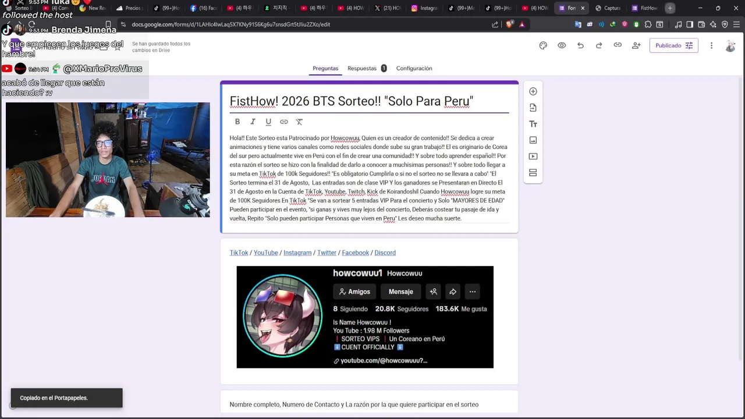This screenshot has width=745, height=419.
Task: Switch to the Configuración tab
Action: 414,68
